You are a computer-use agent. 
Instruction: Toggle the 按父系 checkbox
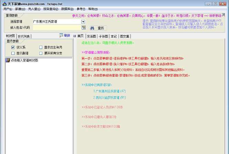pos(13,47)
